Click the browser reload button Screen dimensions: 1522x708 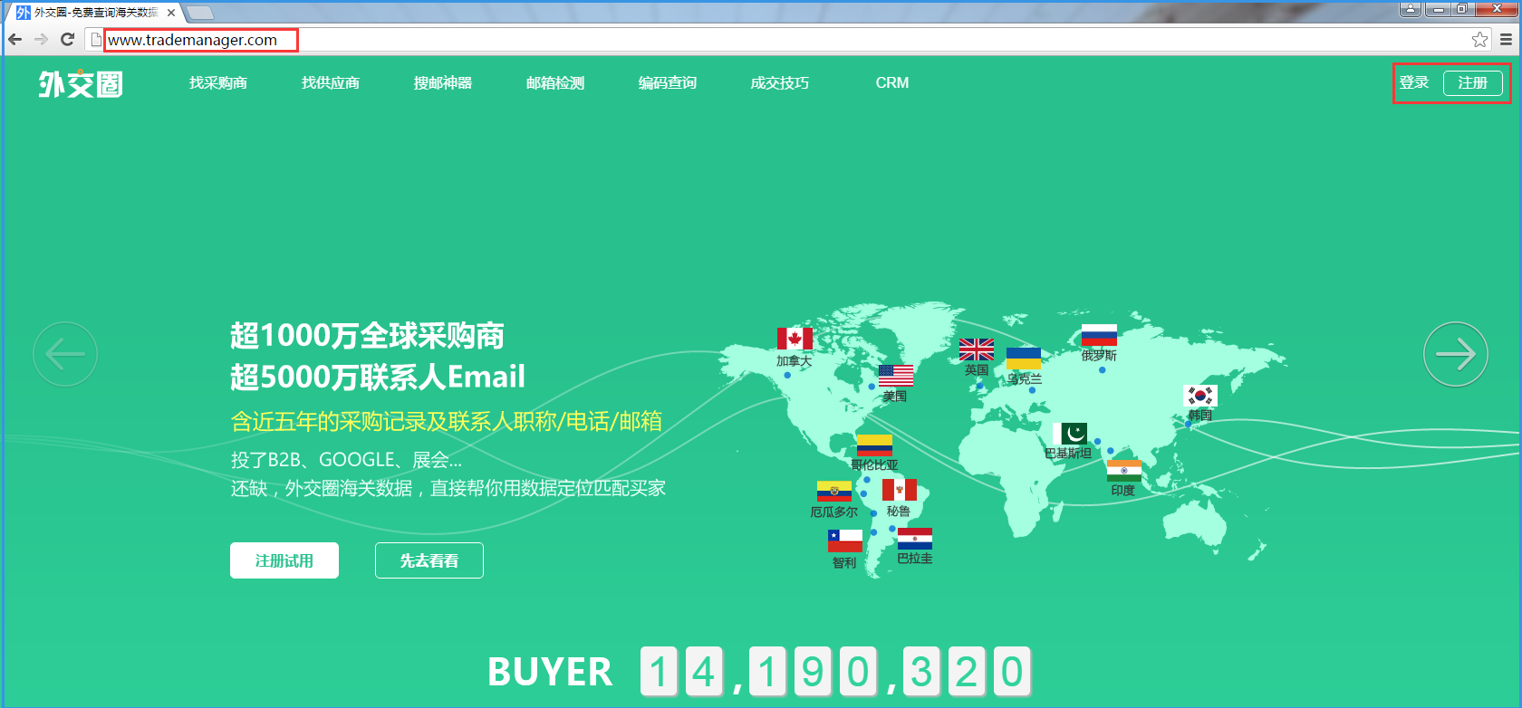67,39
